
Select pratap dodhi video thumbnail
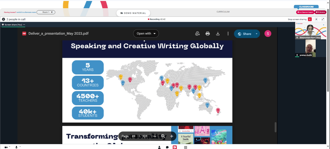(311, 48)
